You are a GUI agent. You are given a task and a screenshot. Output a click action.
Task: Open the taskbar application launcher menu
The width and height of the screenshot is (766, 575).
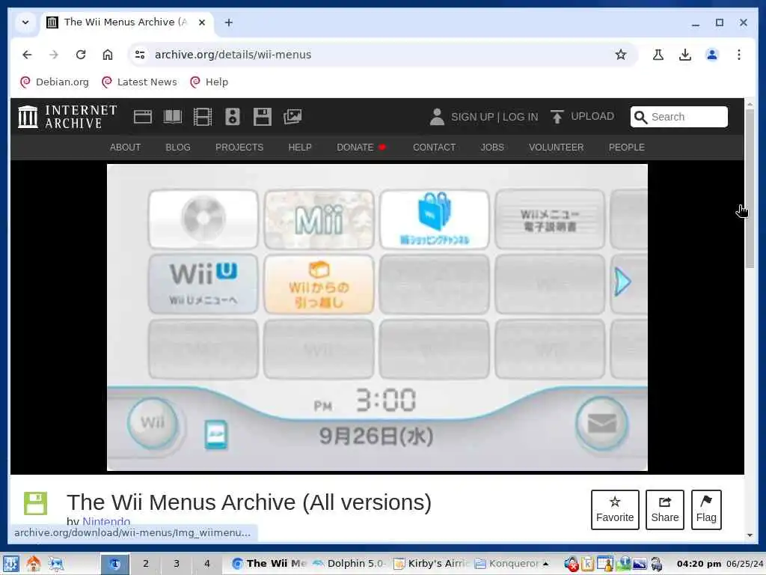pyautogui.click(x=10, y=564)
